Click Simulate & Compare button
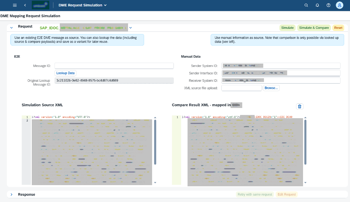The image size is (350, 202). (314, 28)
